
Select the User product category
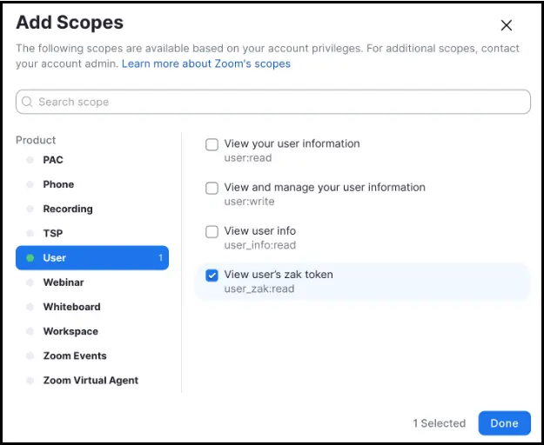tap(91, 258)
